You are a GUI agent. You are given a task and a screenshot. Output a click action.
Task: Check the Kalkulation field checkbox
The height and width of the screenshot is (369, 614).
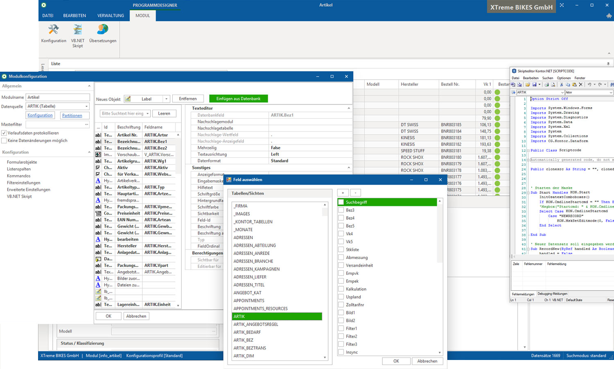click(341, 289)
